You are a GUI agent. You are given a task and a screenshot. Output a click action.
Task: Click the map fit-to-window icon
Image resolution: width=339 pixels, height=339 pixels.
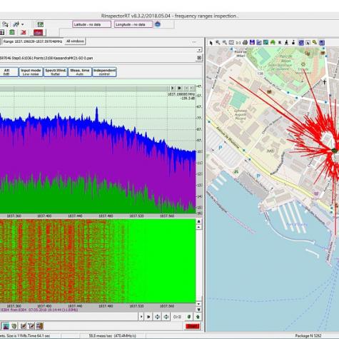pyautogui.click(x=231, y=43)
